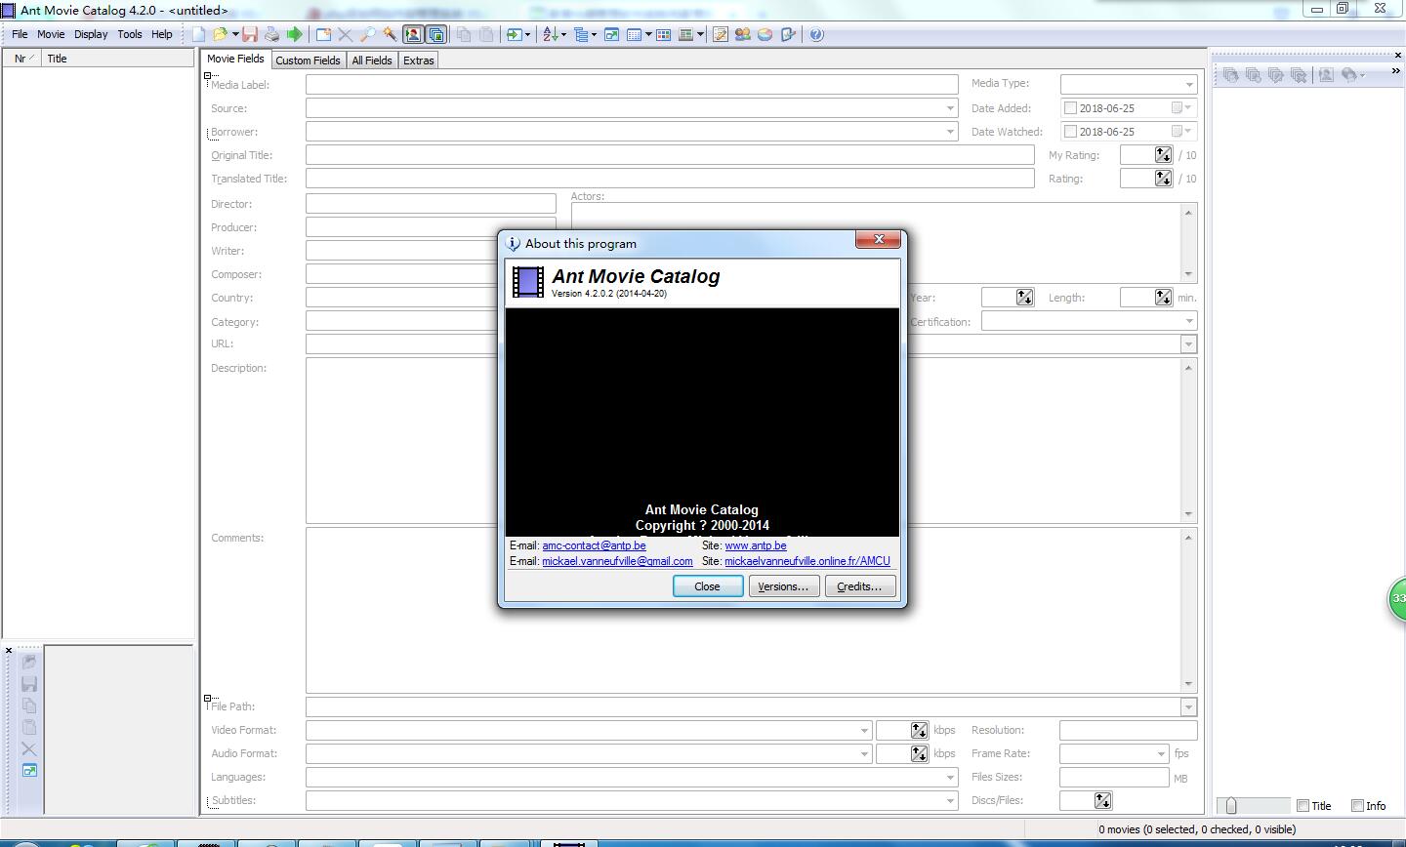Open the mickael.vanneufville@gmail.com link
Screen dimensions: 1406x847
click(617, 561)
